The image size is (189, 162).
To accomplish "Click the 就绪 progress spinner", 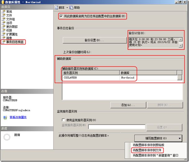I will click(7, 137).
